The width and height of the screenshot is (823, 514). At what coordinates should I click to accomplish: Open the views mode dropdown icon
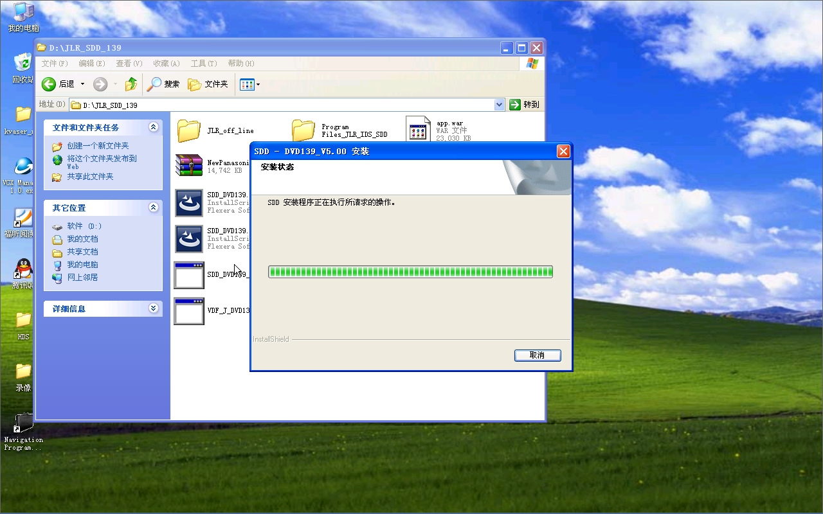tap(249, 84)
